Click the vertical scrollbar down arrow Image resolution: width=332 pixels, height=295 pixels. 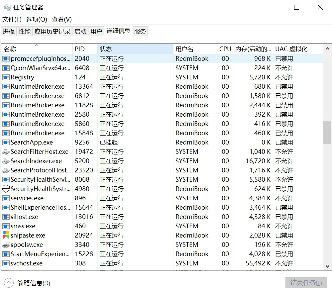pyautogui.click(x=327, y=266)
